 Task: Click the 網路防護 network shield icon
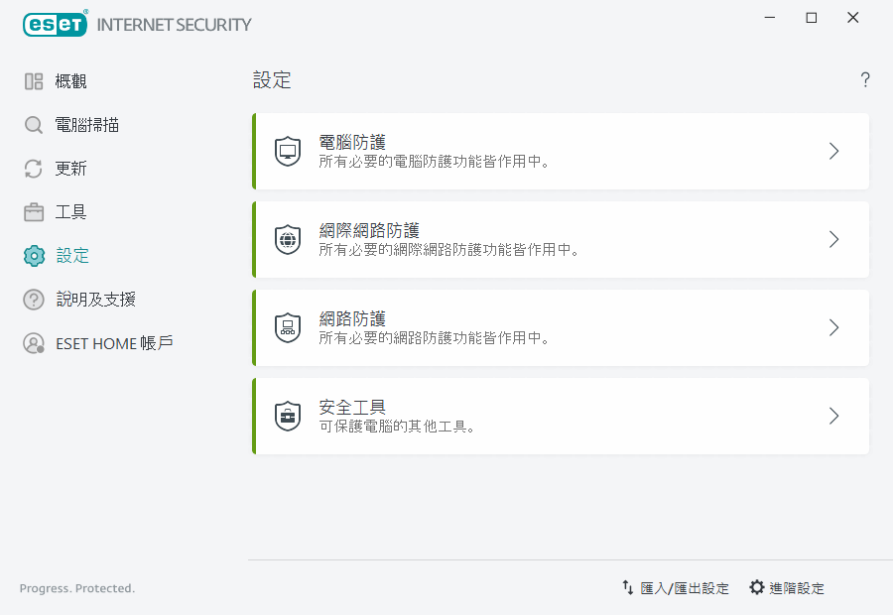coord(287,327)
